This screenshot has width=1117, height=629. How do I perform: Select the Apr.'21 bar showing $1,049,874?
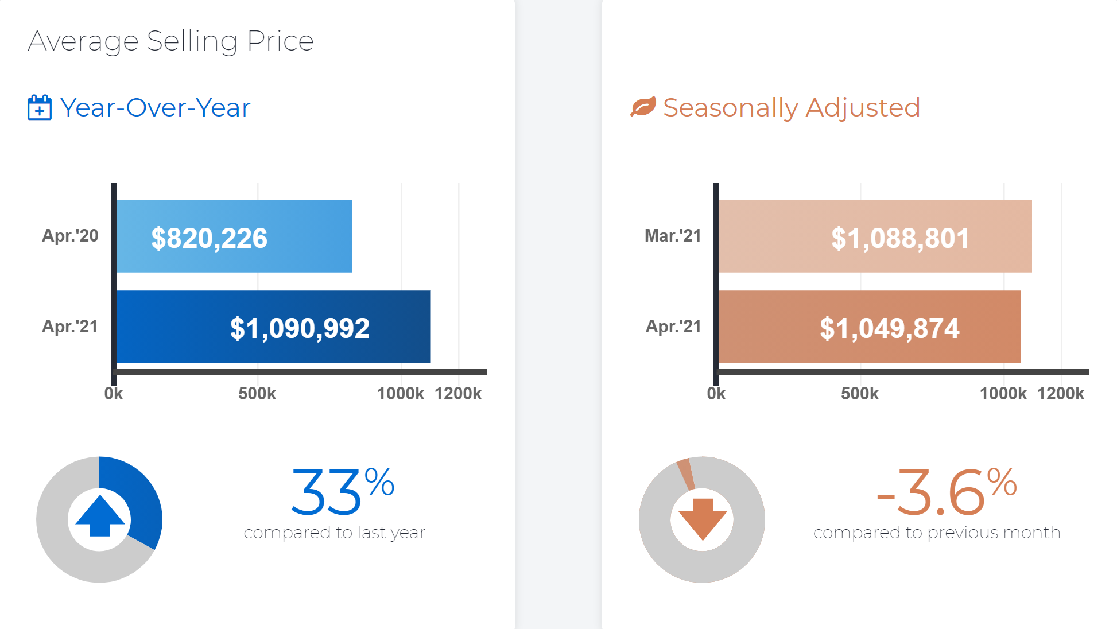click(869, 327)
